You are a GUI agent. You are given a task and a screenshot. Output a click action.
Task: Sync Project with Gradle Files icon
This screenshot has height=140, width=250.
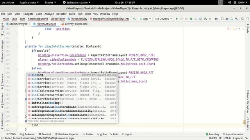click(227, 19)
